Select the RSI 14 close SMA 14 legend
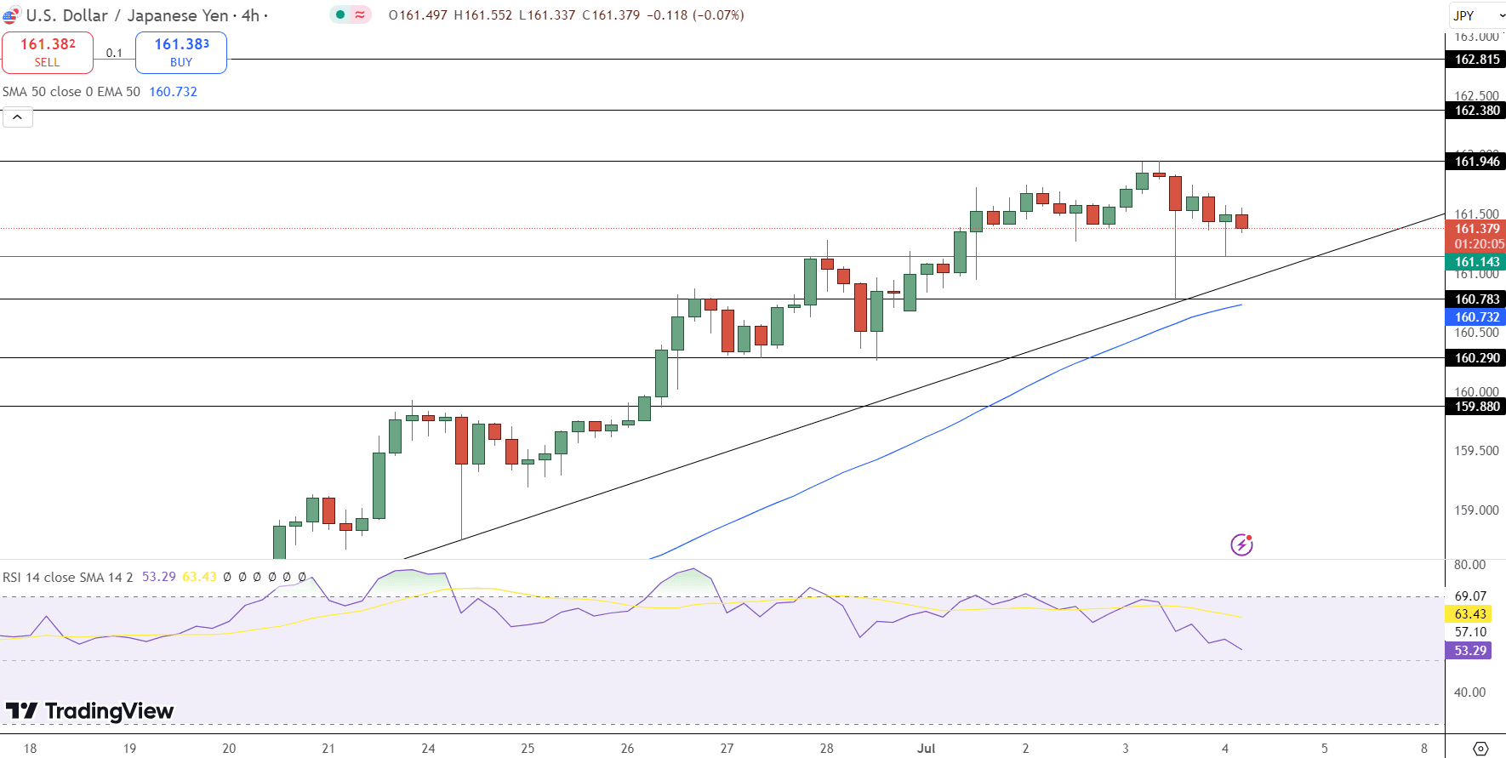Image resolution: width=1506 pixels, height=758 pixels. tap(68, 577)
